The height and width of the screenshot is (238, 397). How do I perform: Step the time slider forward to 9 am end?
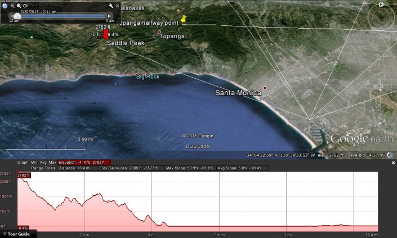click(x=109, y=16)
